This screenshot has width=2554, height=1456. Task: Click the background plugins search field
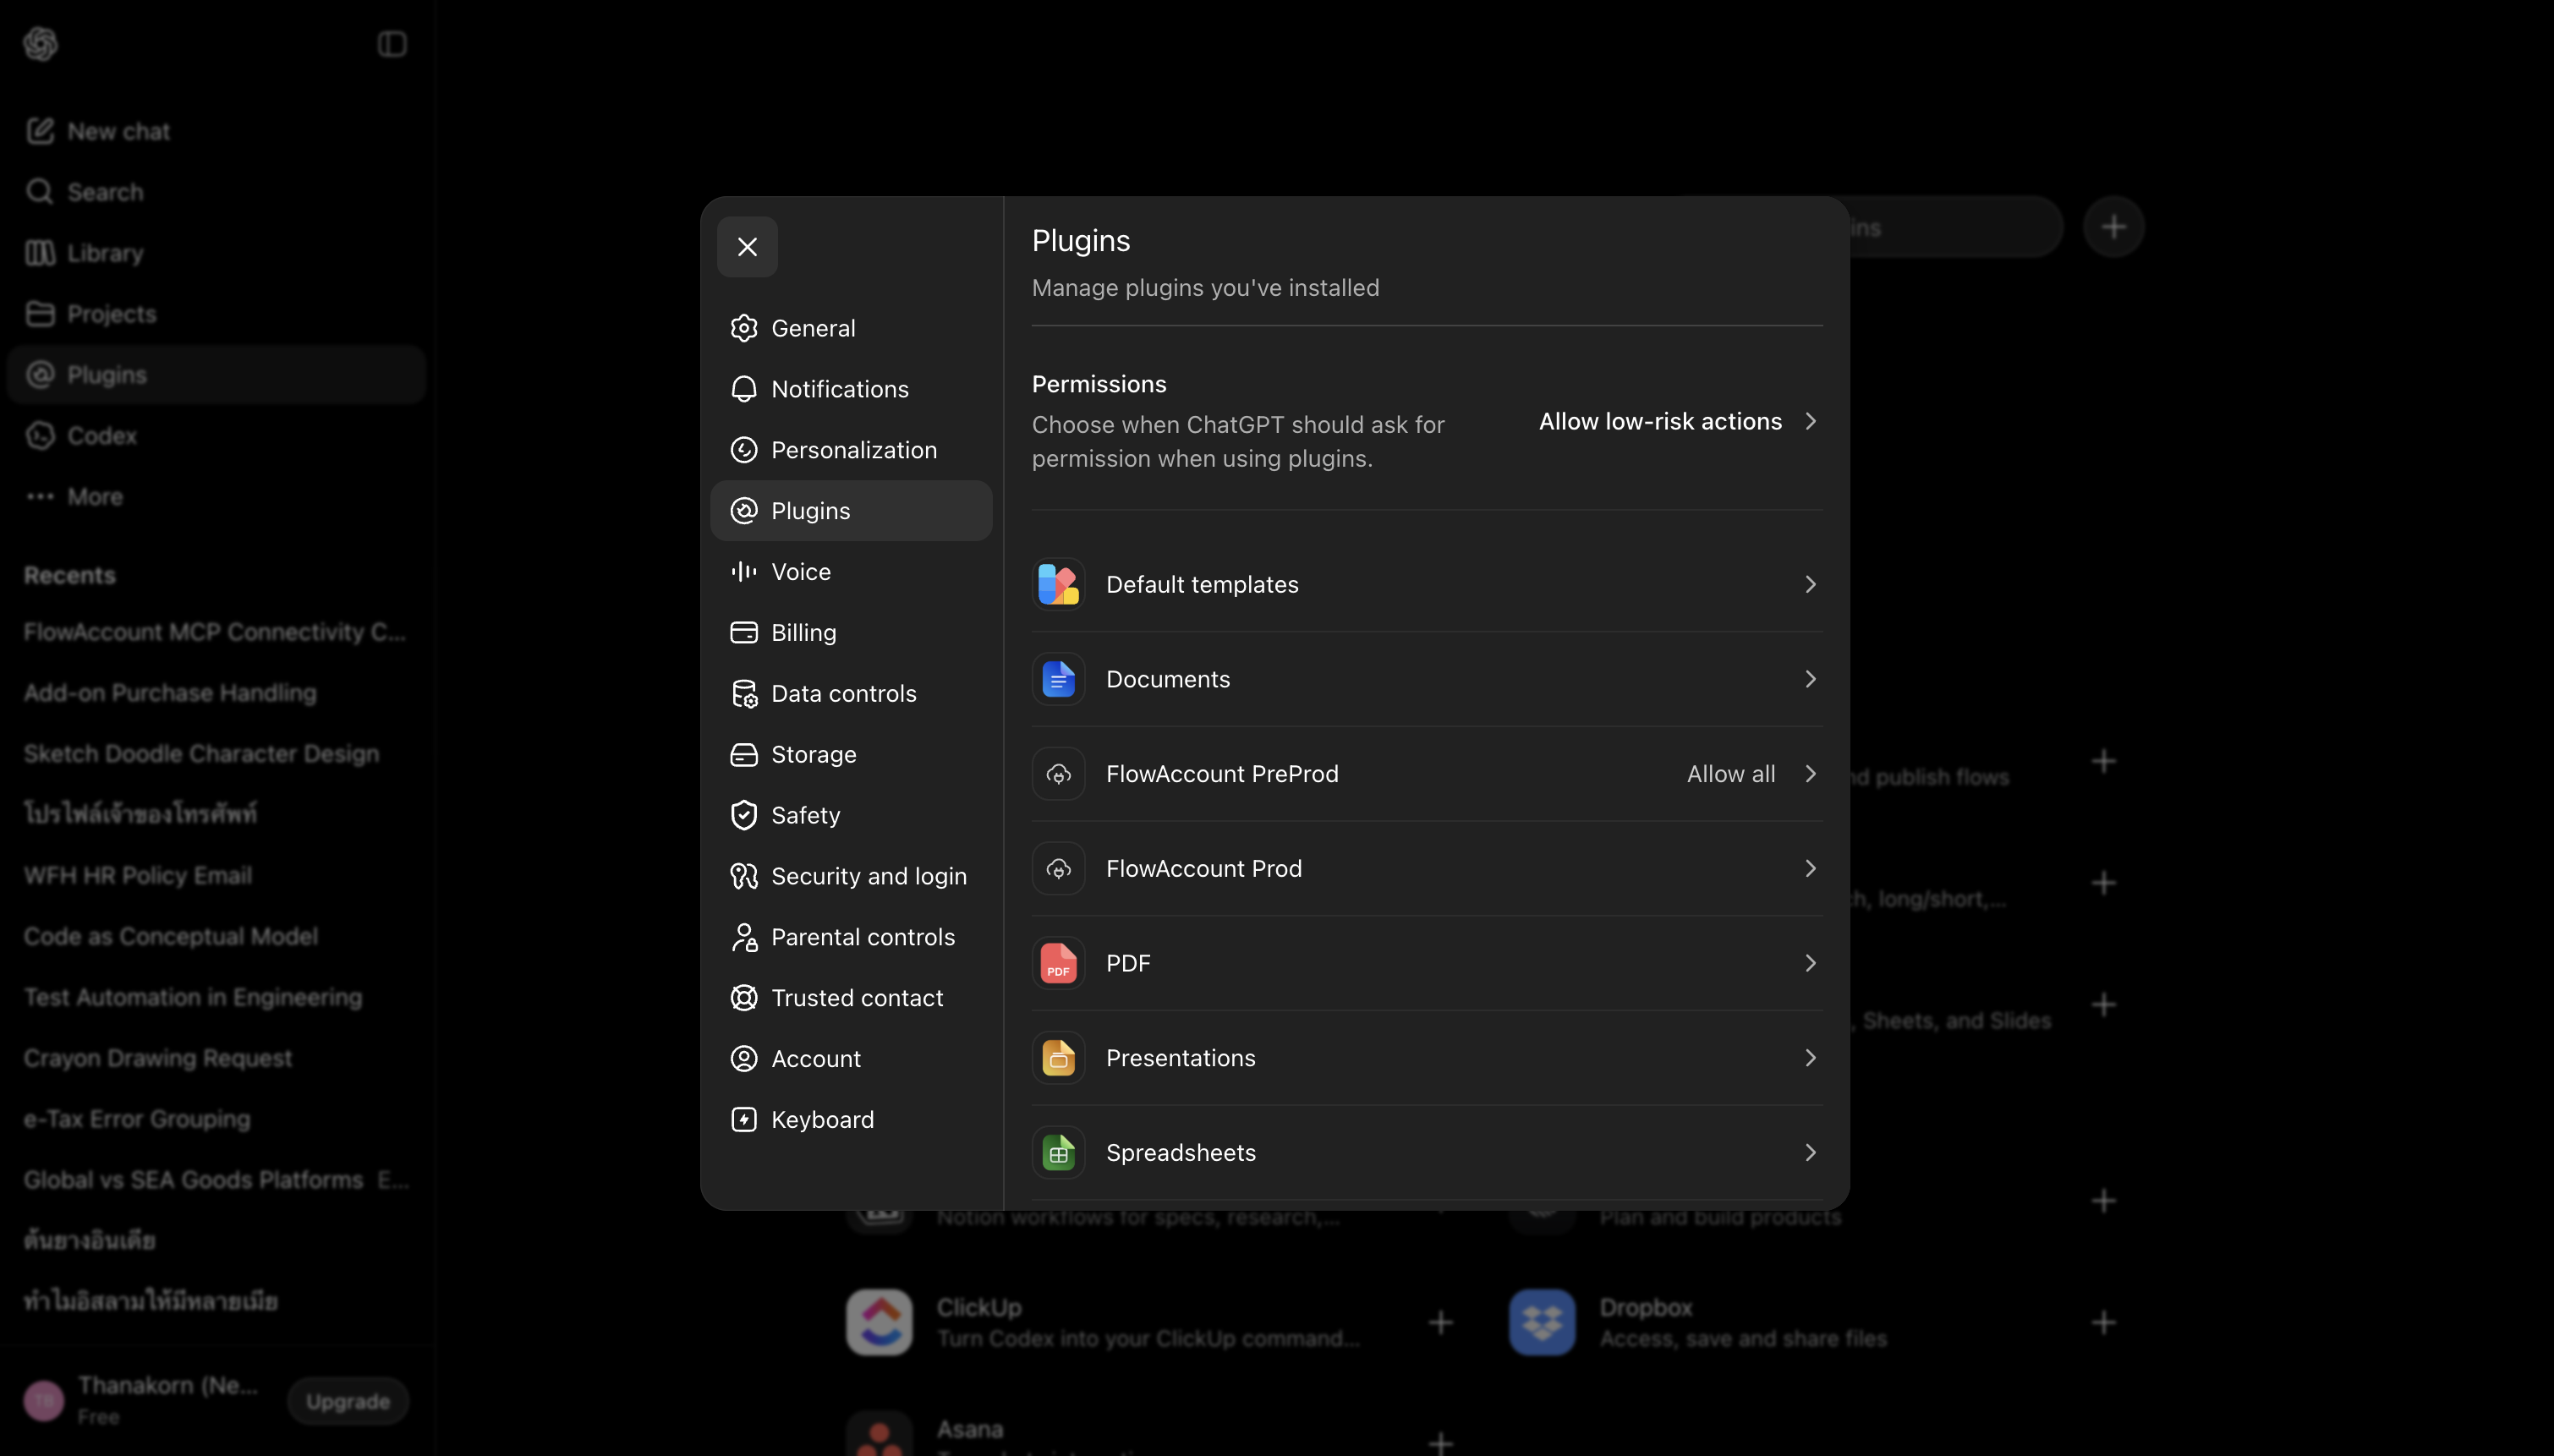(1955, 228)
